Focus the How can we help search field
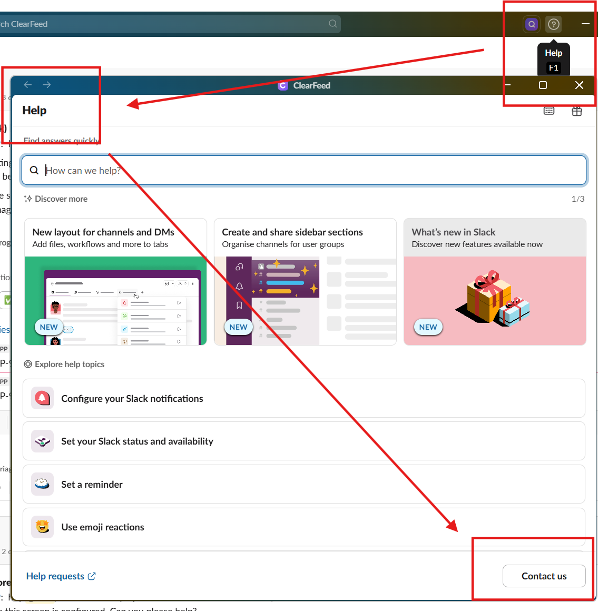598x611 pixels. (304, 170)
